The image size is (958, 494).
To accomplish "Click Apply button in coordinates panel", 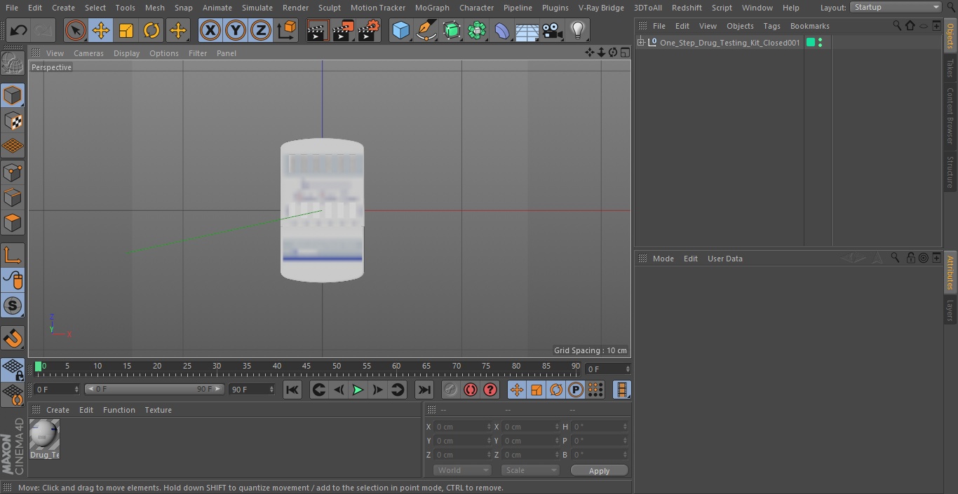I will pos(599,471).
